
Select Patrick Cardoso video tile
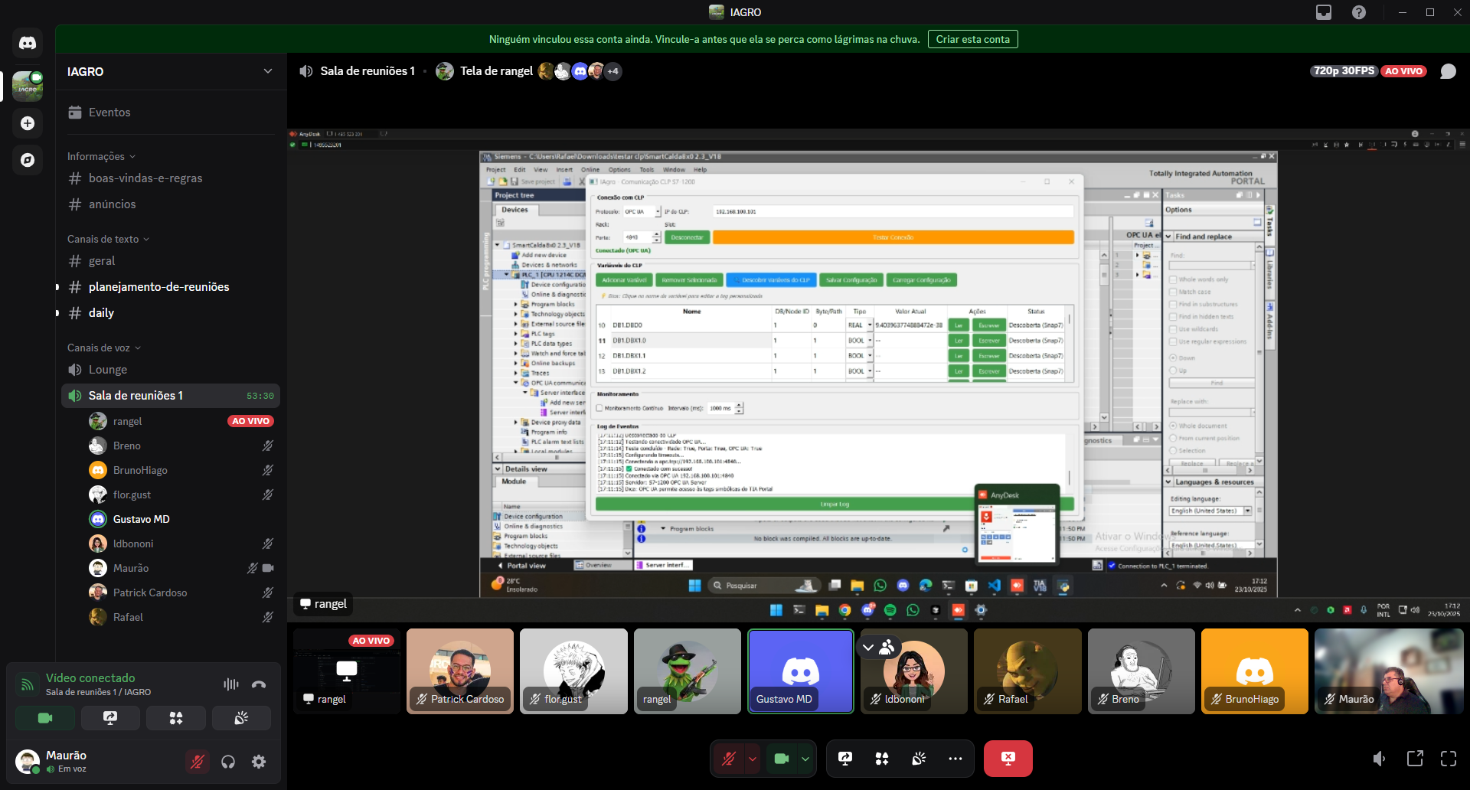(460, 671)
